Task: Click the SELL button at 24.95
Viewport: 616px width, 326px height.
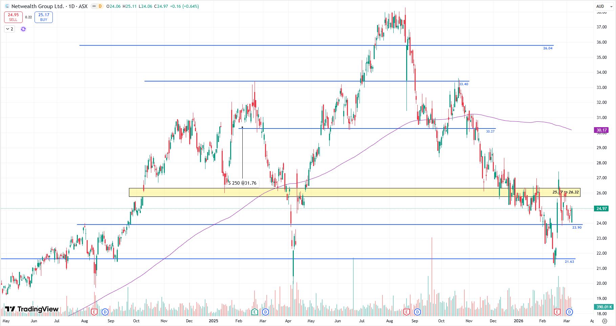Action: [13, 17]
